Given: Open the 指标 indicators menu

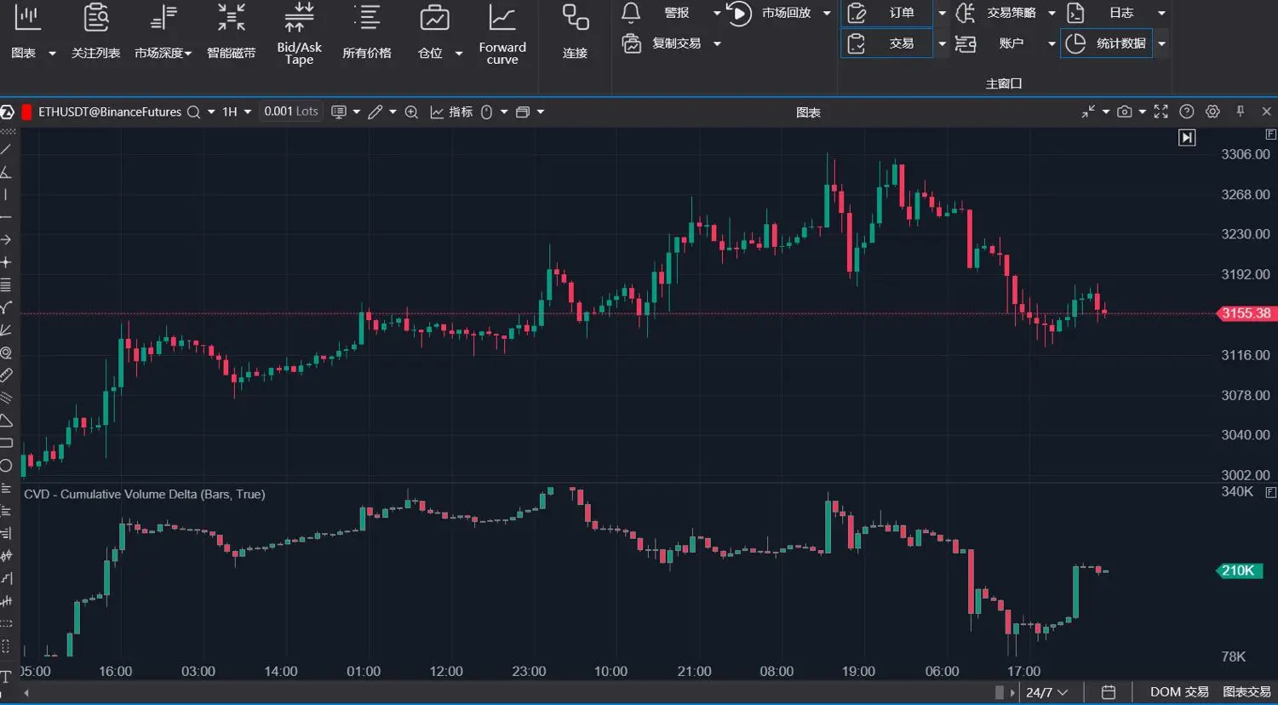Looking at the screenshot, I should click(x=451, y=112).
